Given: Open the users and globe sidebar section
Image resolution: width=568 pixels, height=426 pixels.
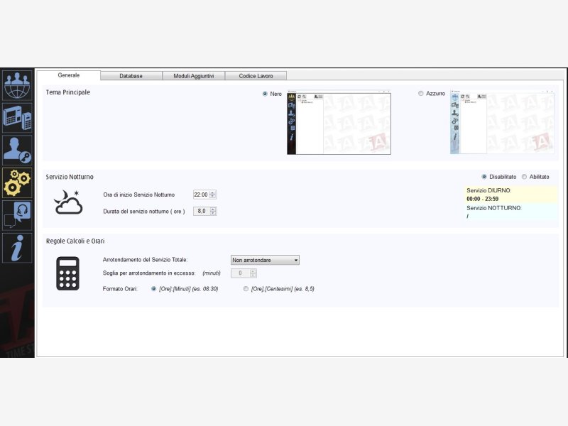Looking at the screenshot, I should point(17,85).
